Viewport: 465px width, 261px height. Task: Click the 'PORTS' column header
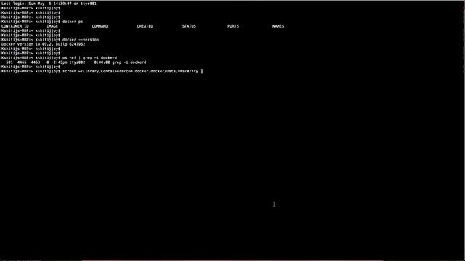click(233, 26)
